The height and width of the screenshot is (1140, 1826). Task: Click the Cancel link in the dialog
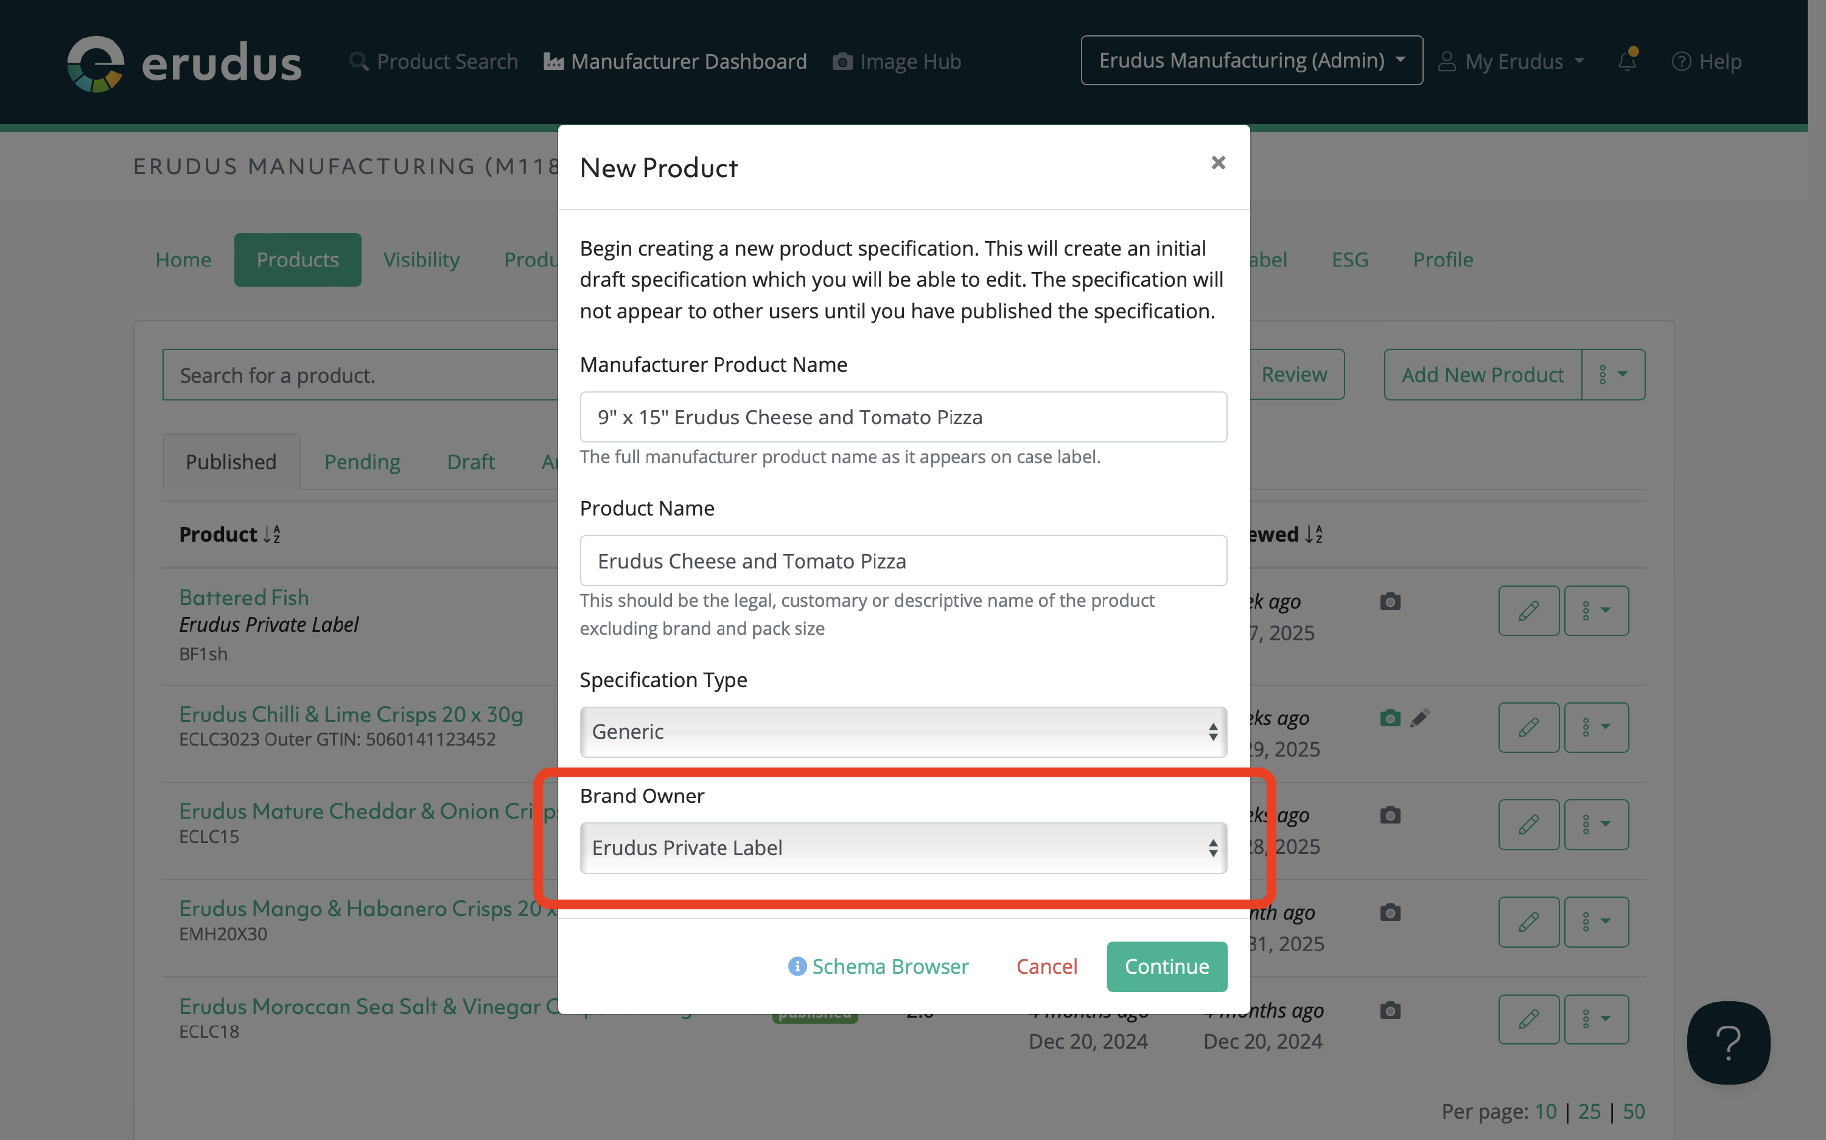click(x=1046, y=967)
